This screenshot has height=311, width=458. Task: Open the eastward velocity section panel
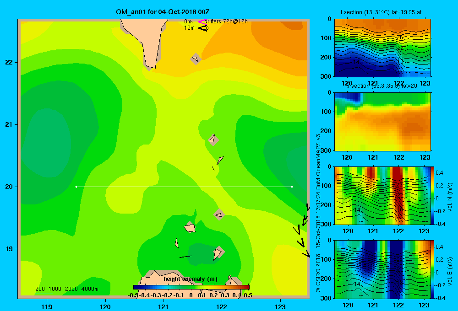pos(382,269)
